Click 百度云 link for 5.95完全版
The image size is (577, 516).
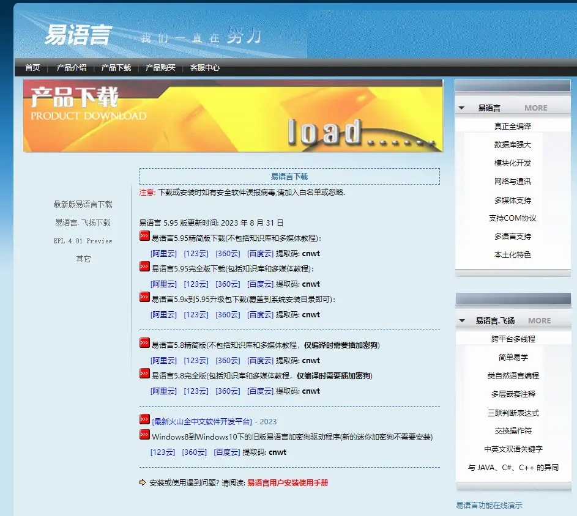tap(260, 284)
